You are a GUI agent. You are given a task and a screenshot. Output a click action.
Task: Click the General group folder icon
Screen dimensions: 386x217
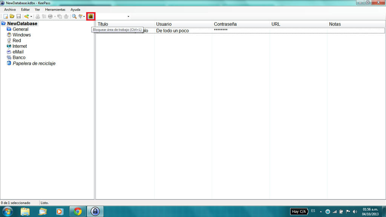tap(9, 29)
